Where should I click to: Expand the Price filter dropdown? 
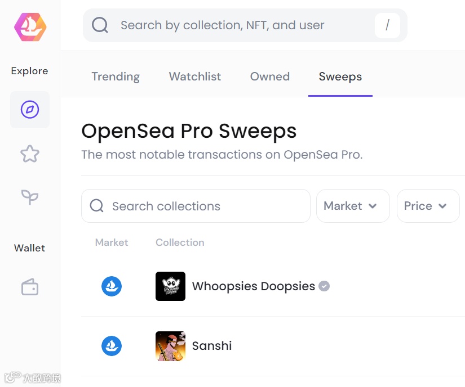428,206
